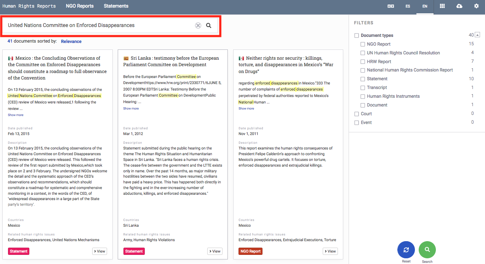Tick the Court filter checkbox

click(x=357, y=114)
